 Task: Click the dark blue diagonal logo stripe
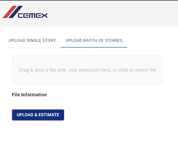(16, 12)
